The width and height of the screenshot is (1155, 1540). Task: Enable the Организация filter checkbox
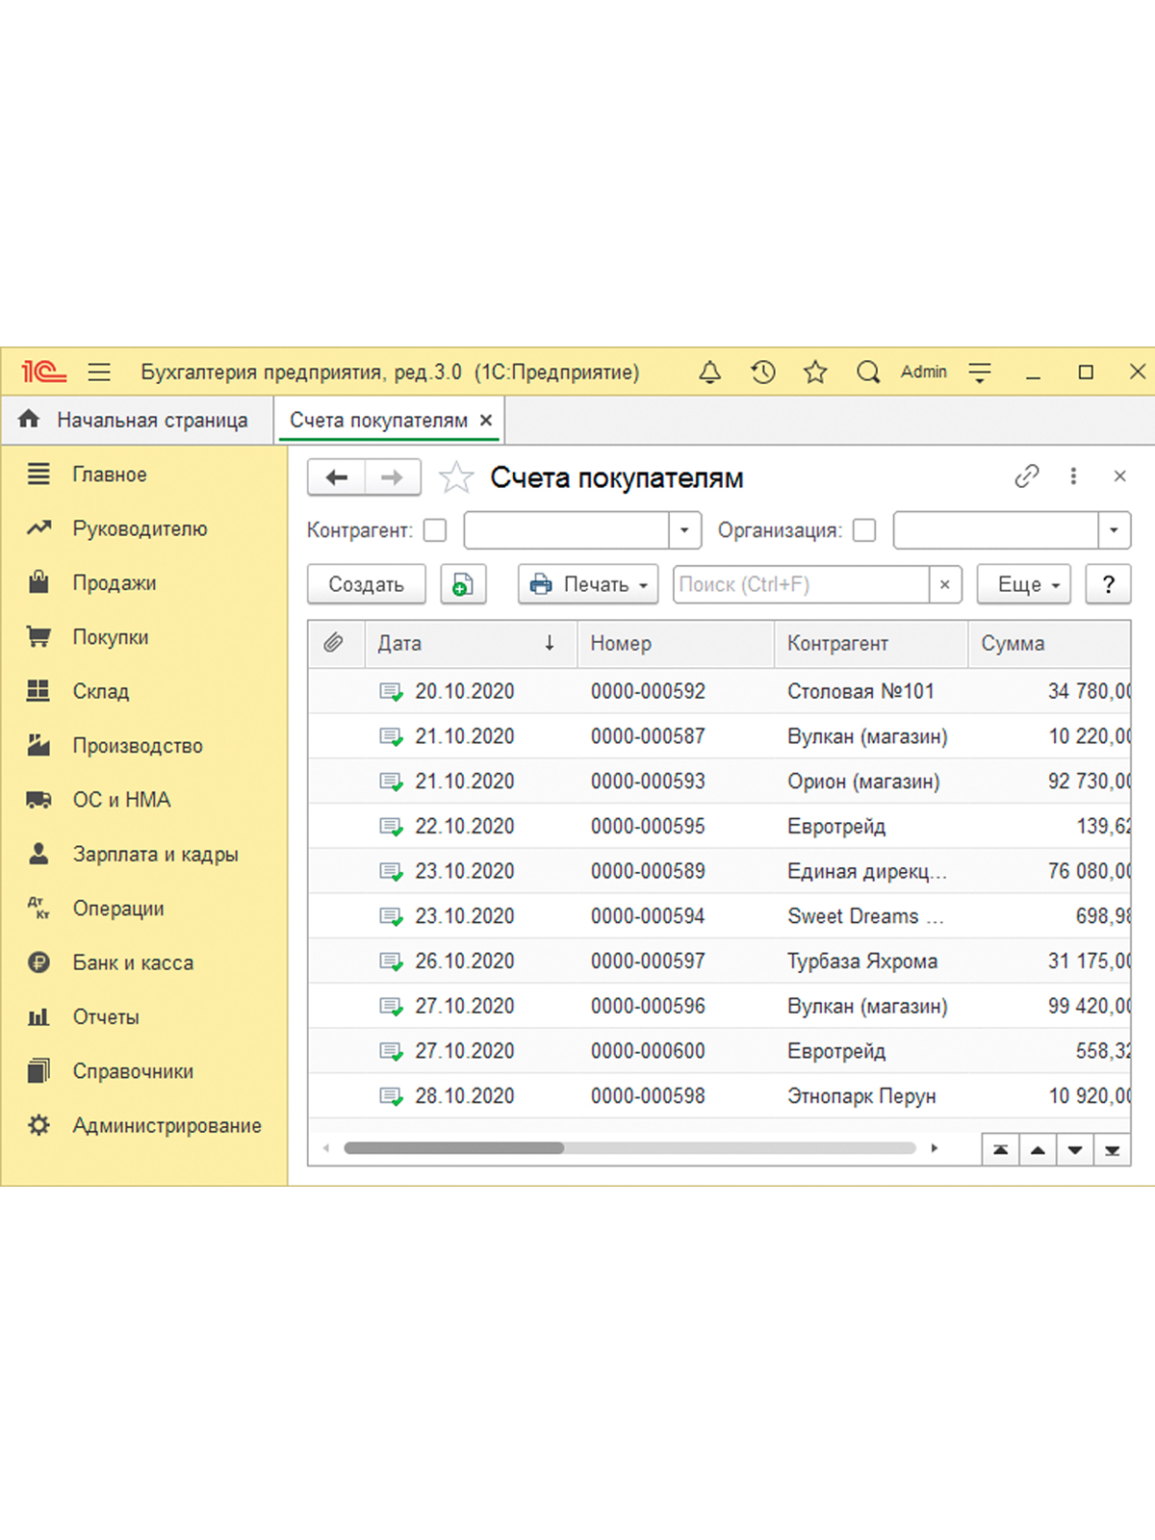pos(864,530)
